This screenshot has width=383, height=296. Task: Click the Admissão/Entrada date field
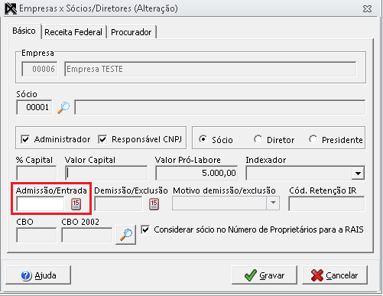(41, 204)
